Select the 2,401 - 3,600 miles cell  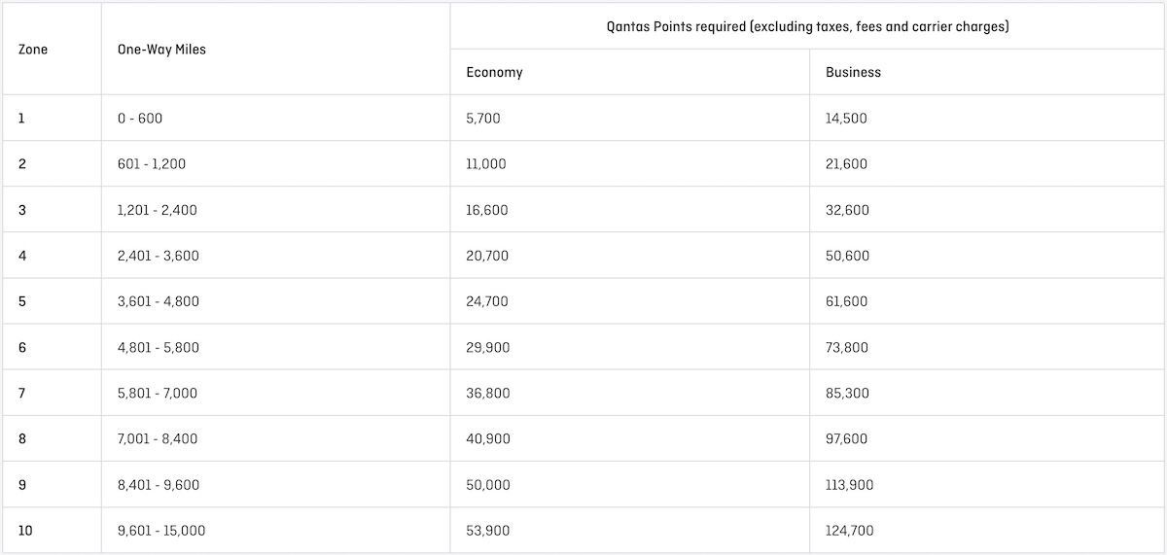point(158,256)
